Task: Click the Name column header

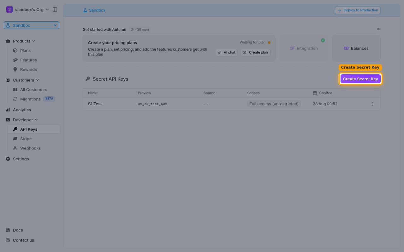Action: [x=93, y=93]
